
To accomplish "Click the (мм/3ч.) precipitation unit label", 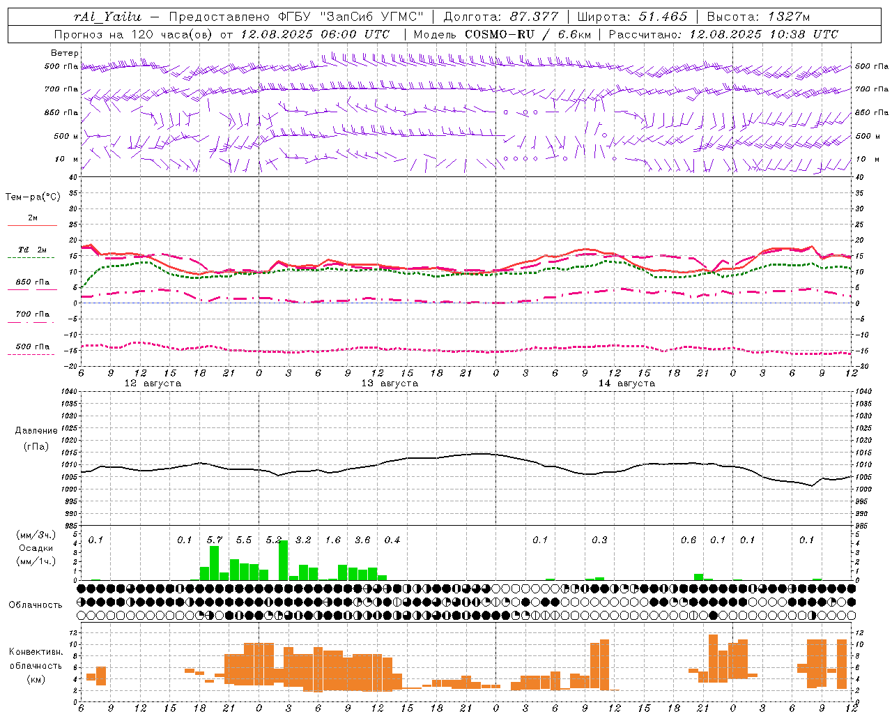I will tap(35, 535).
